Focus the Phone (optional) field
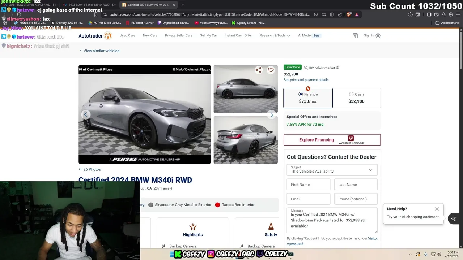Image resolution: width=463 pixels, height=260 pixels. point(356,199)
